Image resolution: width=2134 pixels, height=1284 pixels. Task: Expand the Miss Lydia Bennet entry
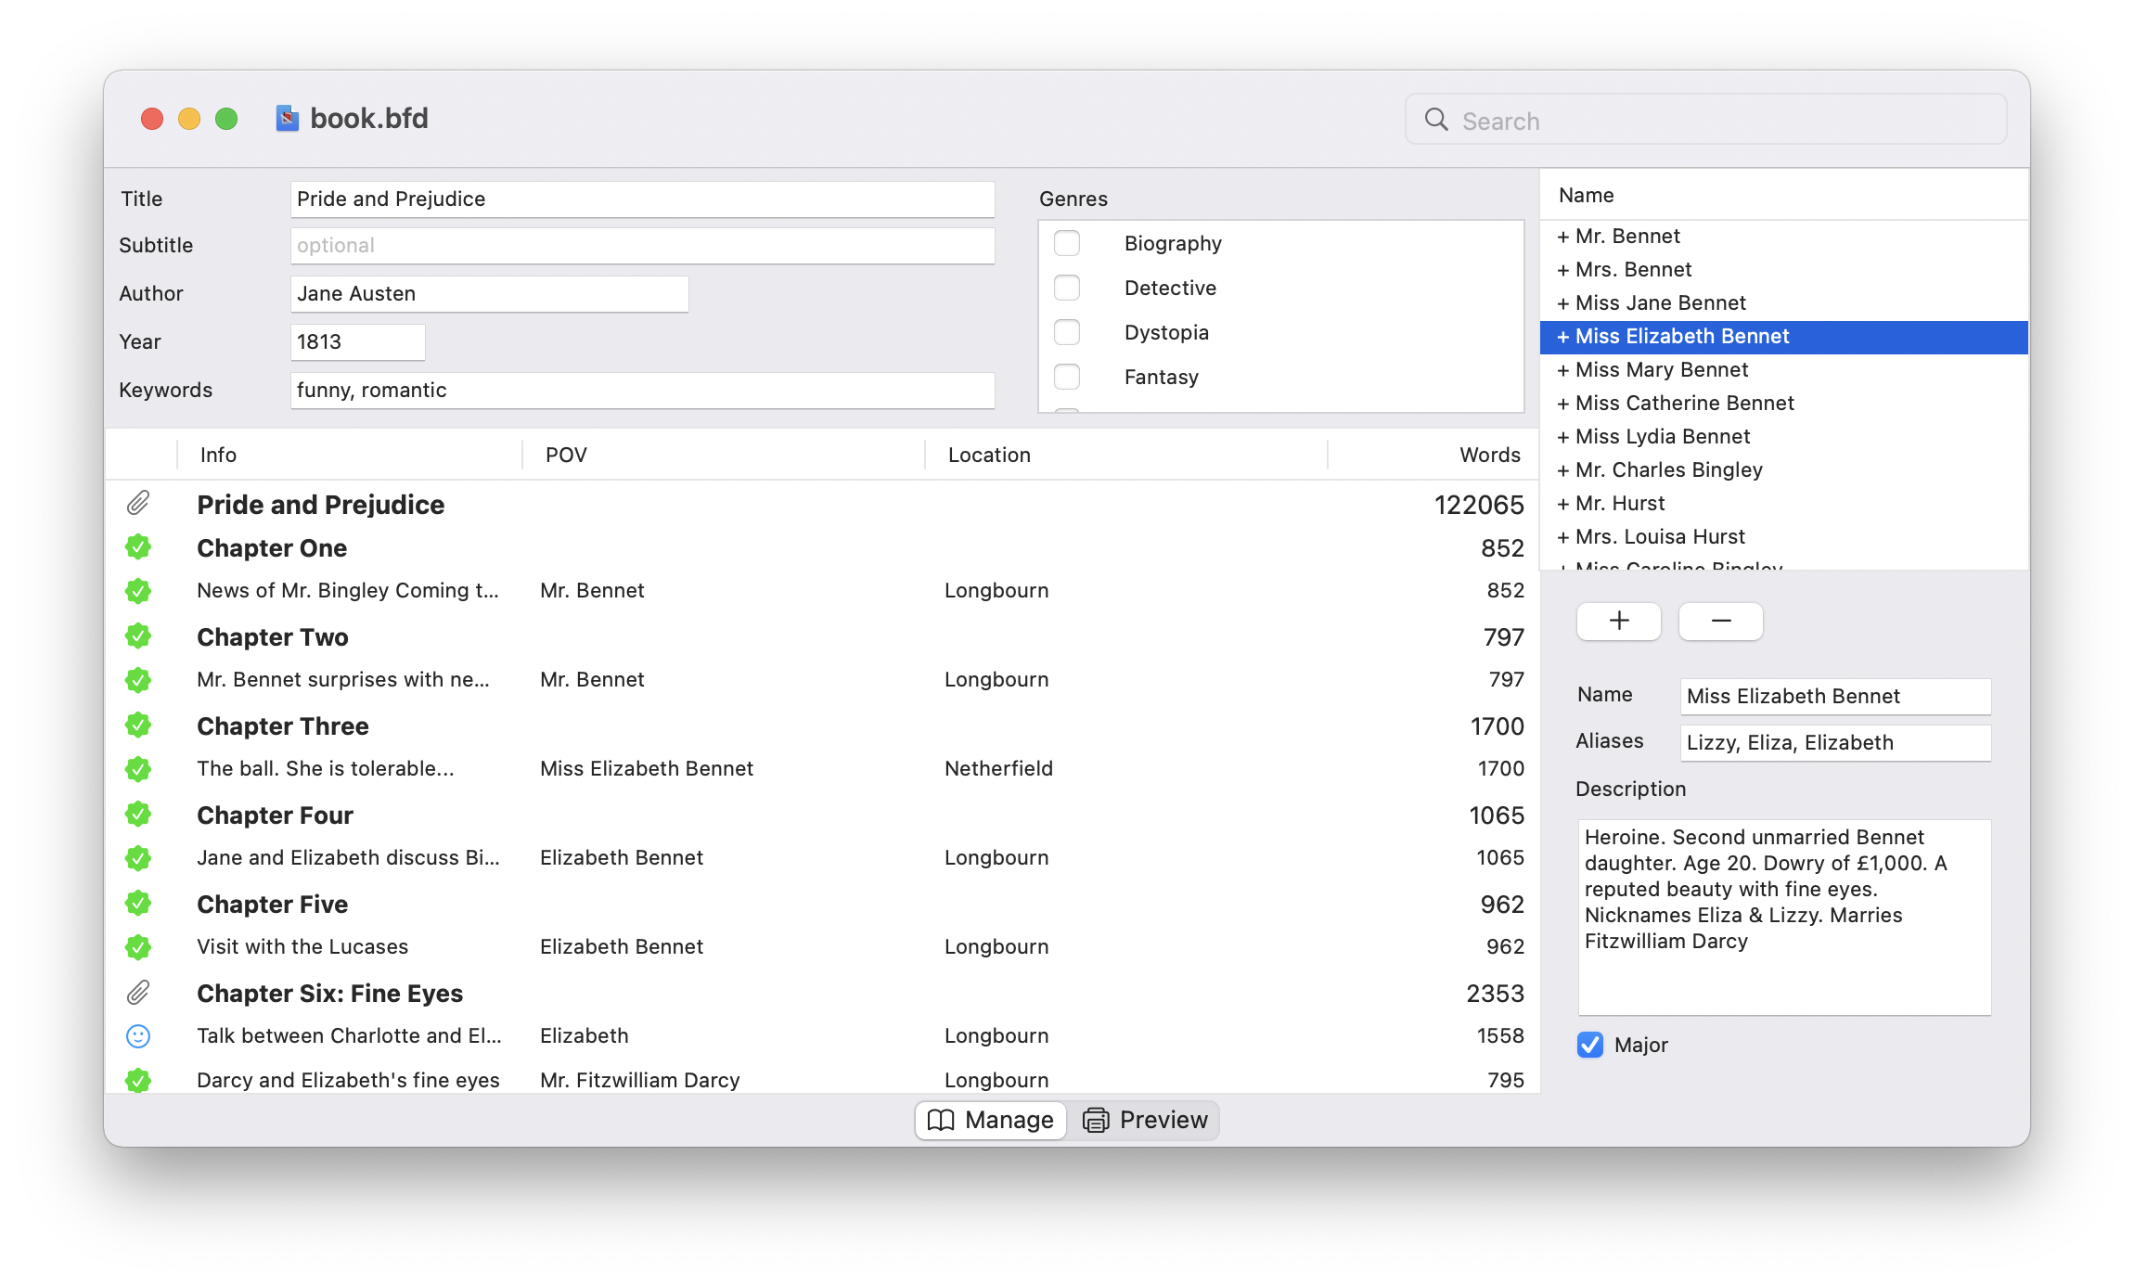pyautogui.click(x=1563, y=437)
